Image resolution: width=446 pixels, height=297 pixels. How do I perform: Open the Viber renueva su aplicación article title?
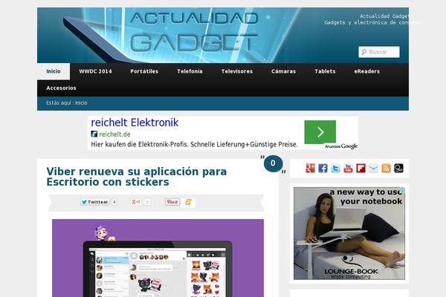pos(137,177)
